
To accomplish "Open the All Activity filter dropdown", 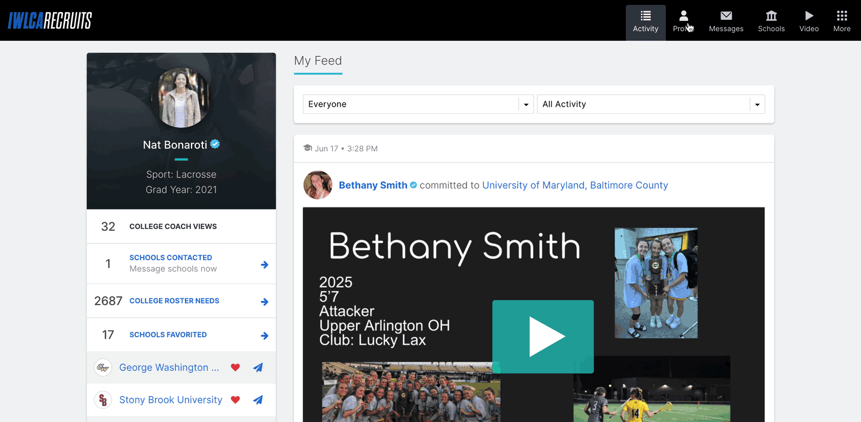I will click(x=651, y=104).
